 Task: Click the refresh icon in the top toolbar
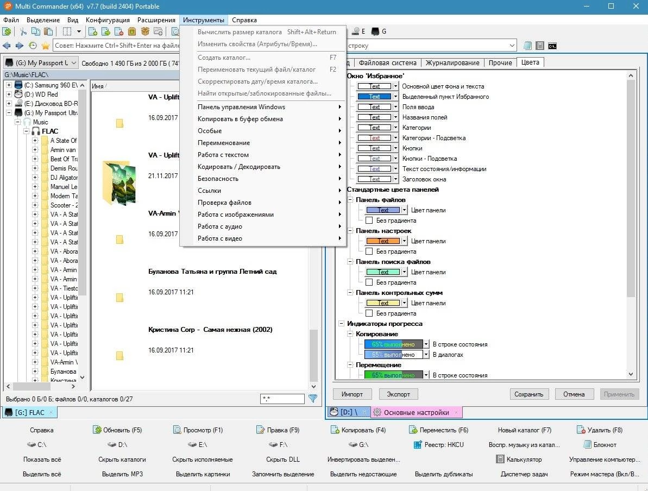pyautogui.click(x=7, y=32)
